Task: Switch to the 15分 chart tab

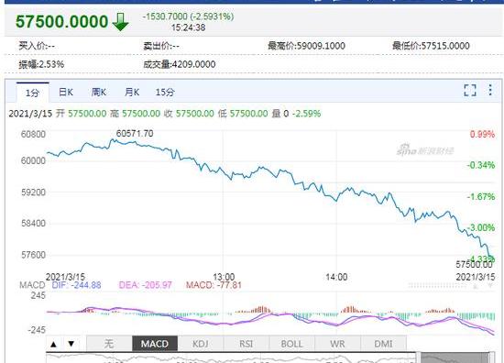Action: coord(165,93)
